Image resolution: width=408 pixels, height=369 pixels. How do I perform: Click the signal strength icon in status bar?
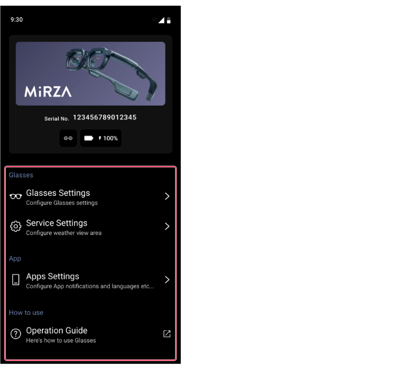pos(161,20)
